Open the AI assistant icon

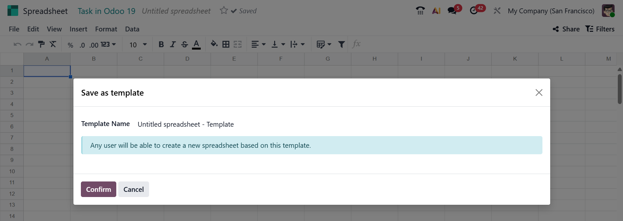[x=436, y=11]
